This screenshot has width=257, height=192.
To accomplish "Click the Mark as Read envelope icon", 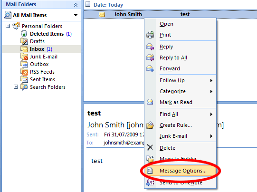I will click(150, 102).
